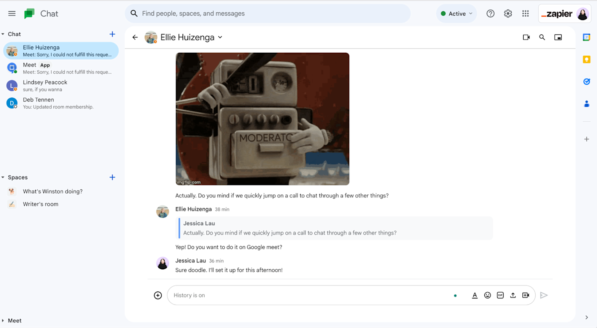Screen dimensions: 597x328
Task: Open Google Tasks side panel
Action: coord(586,82)
